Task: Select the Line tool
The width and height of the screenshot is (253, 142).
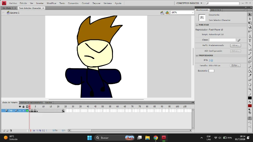Action: 250,45
